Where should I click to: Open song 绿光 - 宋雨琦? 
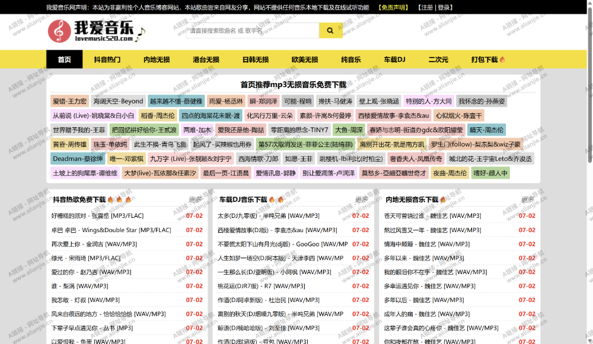click(86, 258)
